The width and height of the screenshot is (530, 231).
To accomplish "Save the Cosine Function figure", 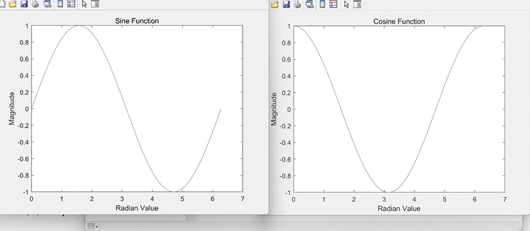I will click(x=286, y=4).
